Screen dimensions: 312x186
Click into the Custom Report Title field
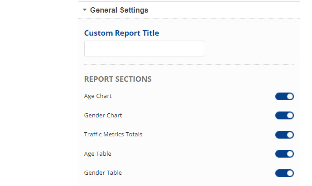click(144, 49)
